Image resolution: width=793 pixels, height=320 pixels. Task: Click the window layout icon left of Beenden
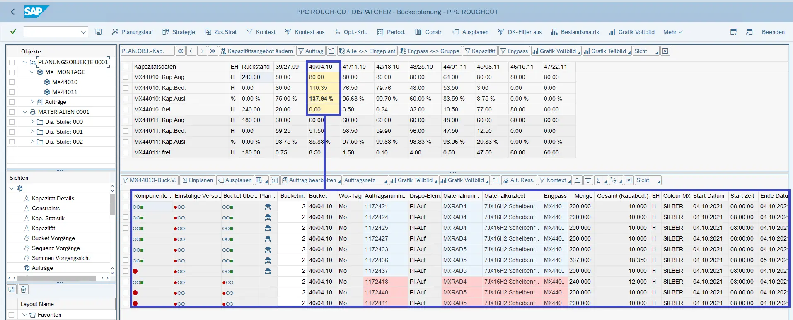tap(733, 32)
